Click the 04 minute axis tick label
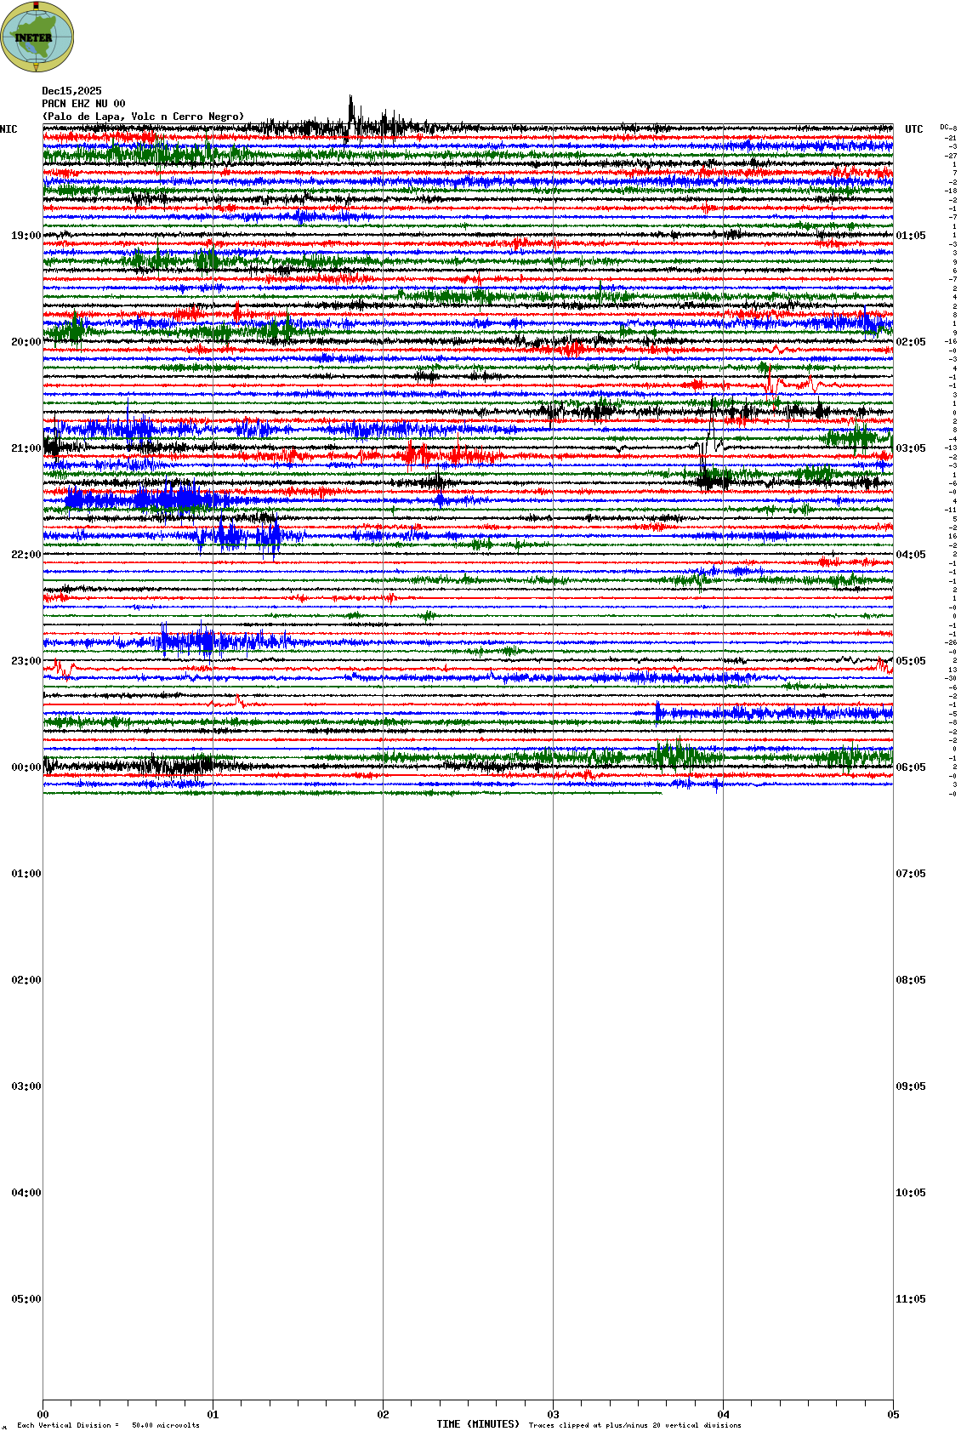Screen dimensions: 961x1437 point(723,1415)
